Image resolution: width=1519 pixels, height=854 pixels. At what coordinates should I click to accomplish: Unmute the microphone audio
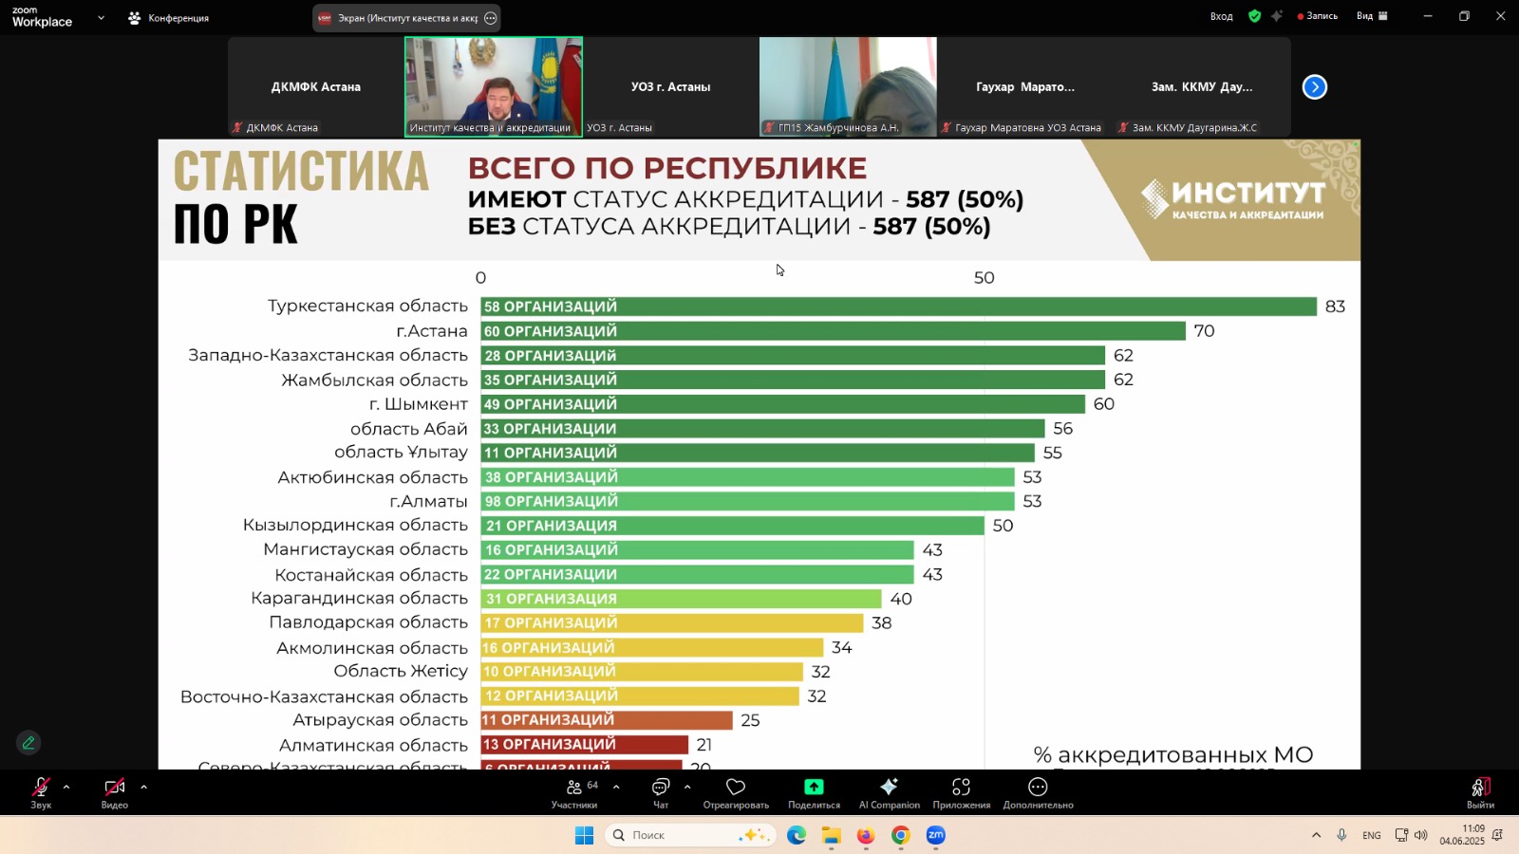[x=41, y=792]
